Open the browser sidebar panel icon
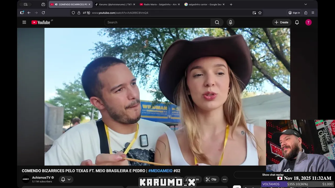 click(22, 13)
